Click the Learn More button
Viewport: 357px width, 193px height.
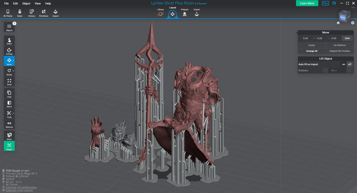point(307,3)
